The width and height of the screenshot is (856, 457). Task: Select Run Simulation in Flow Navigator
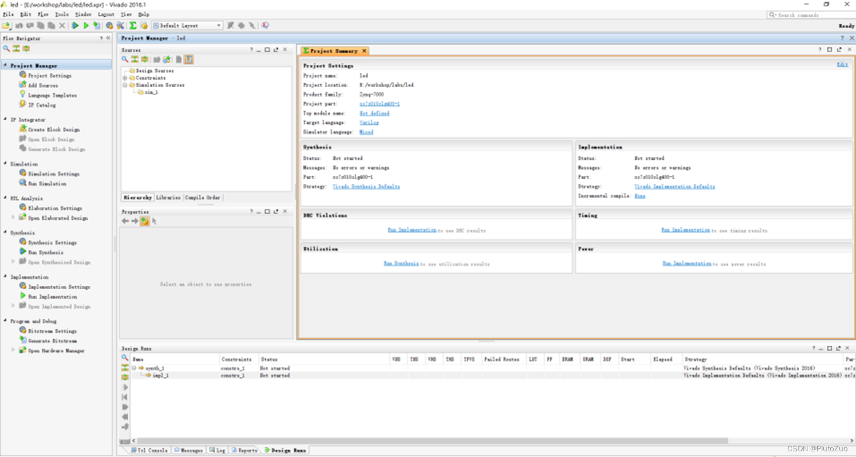click(47, 184)
